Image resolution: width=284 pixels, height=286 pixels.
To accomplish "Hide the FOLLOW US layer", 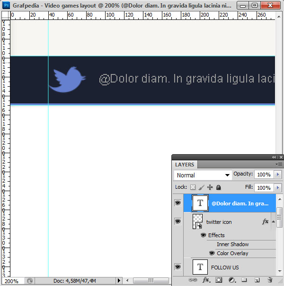I will [177, 267].
